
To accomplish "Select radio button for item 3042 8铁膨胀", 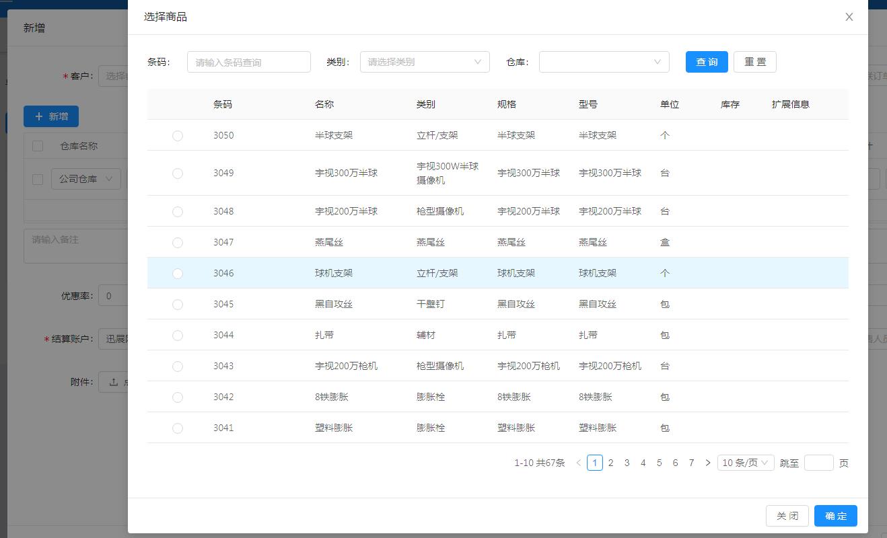I will click(x=178, y=397).
